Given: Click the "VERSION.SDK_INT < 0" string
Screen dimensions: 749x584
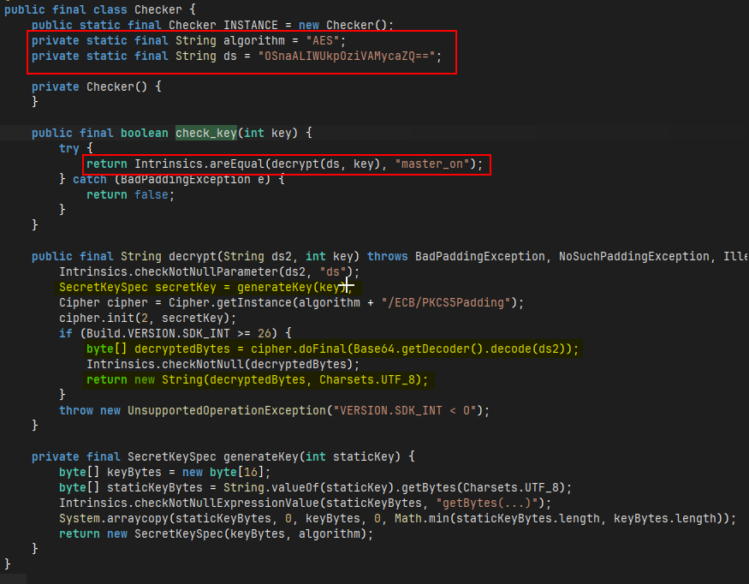Looking at the screenshot, I should pos(405,410).
